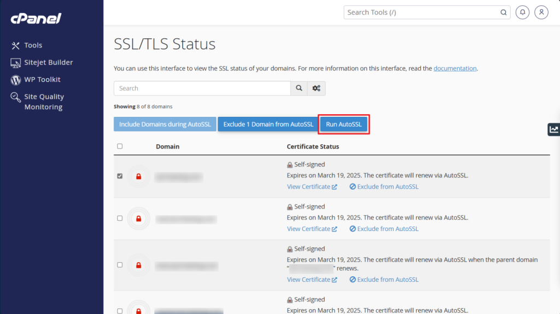Uncheck the first domain's checkbox
The image size is (560, 314).
point(120,176)
